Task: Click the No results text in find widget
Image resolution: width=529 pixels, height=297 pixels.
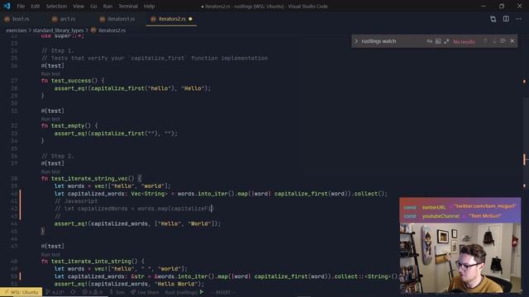Action: pyautogui.click(x=464, y=41)
